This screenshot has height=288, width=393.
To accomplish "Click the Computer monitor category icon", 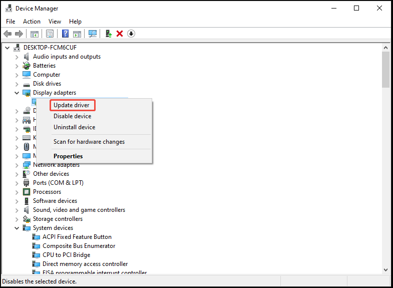I will coord(27,75).
